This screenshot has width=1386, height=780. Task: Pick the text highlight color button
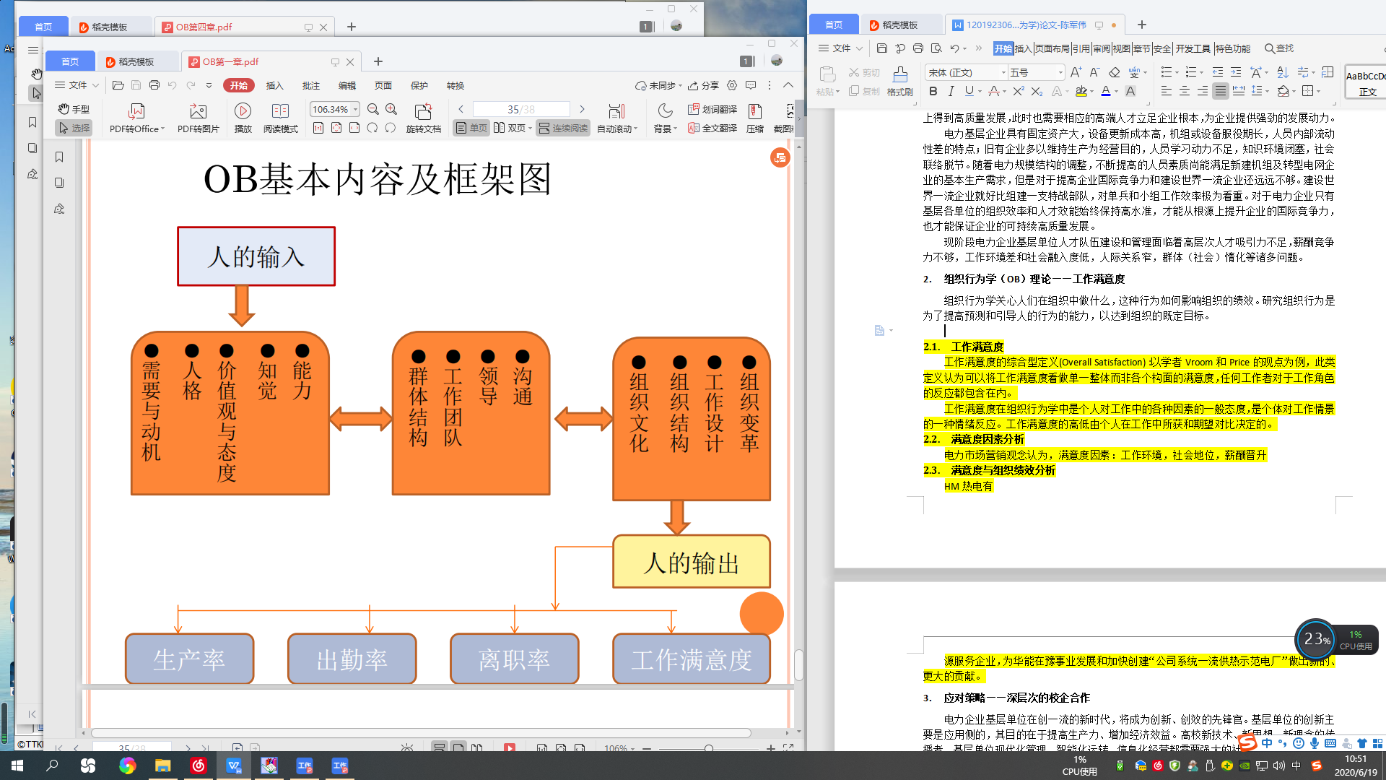click(x=1081, y=91)
